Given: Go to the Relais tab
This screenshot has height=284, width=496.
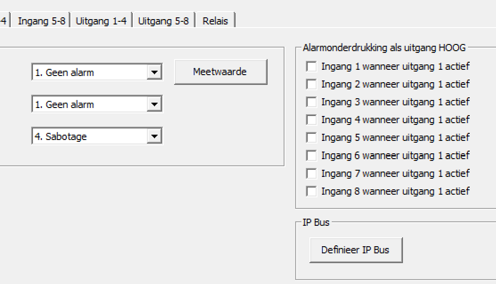Looking at the screenshot, I should (215, 21).
